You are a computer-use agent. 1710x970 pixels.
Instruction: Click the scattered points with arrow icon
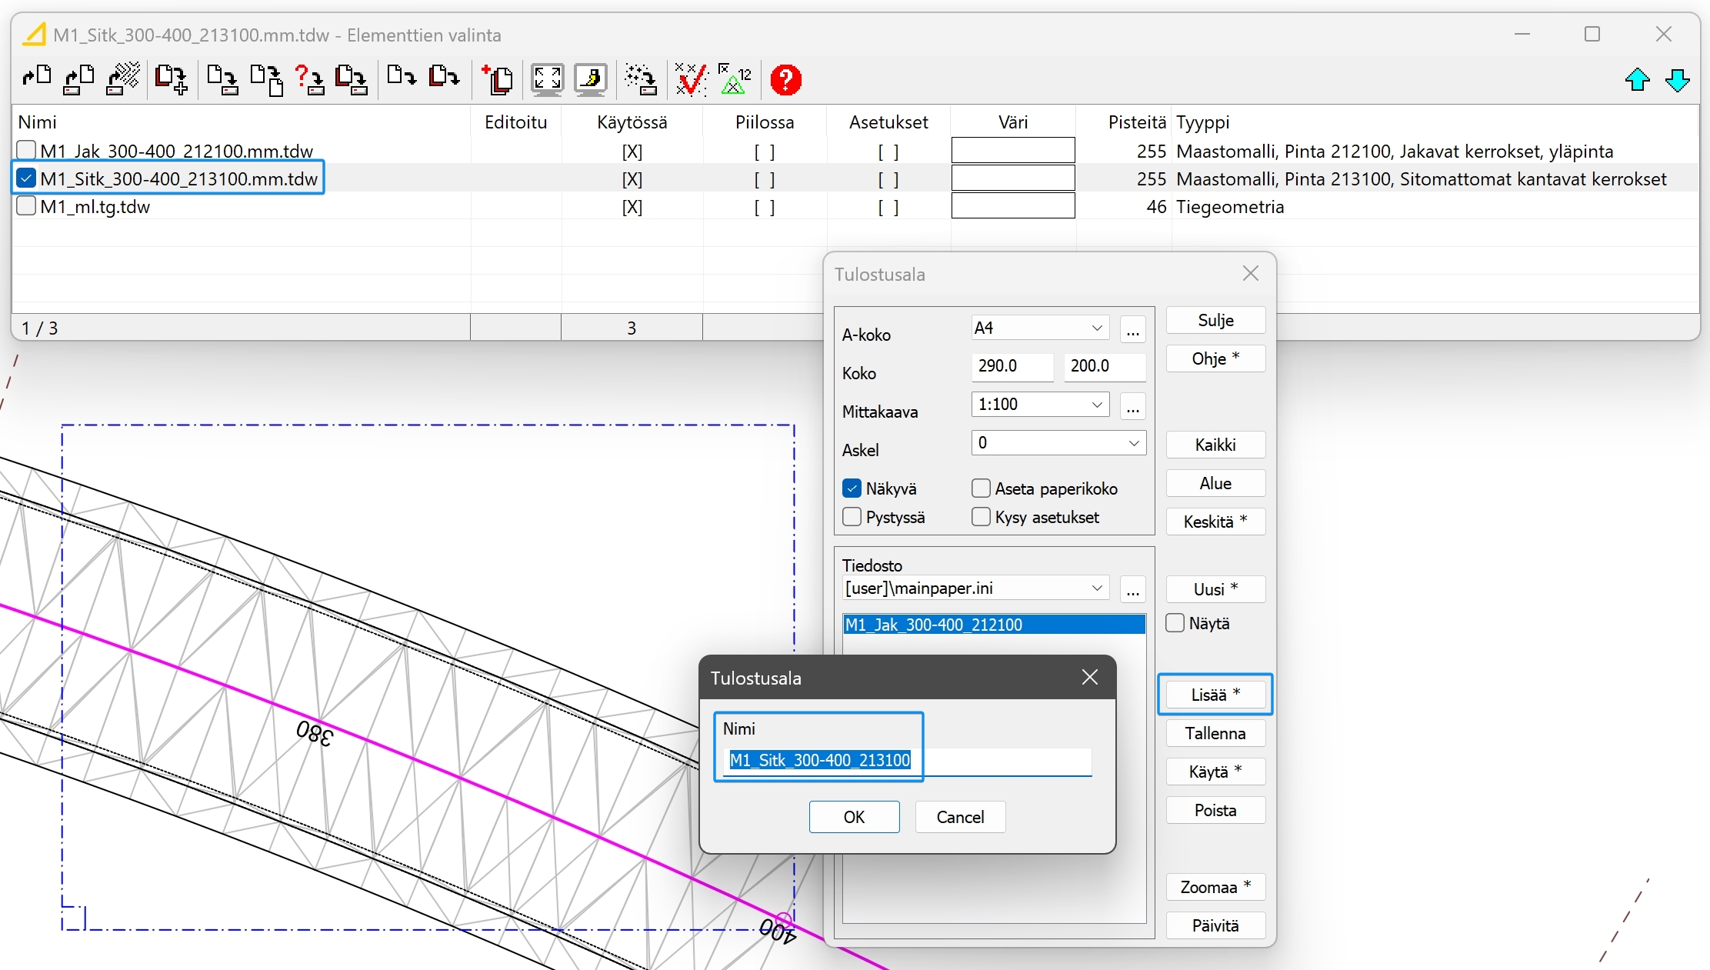[x=640, y=79]
